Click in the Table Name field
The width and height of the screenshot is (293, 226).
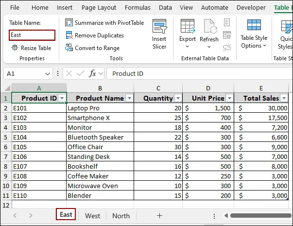click(32, 35)
